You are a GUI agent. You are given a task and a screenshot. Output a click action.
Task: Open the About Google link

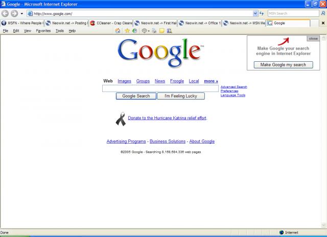202,141
